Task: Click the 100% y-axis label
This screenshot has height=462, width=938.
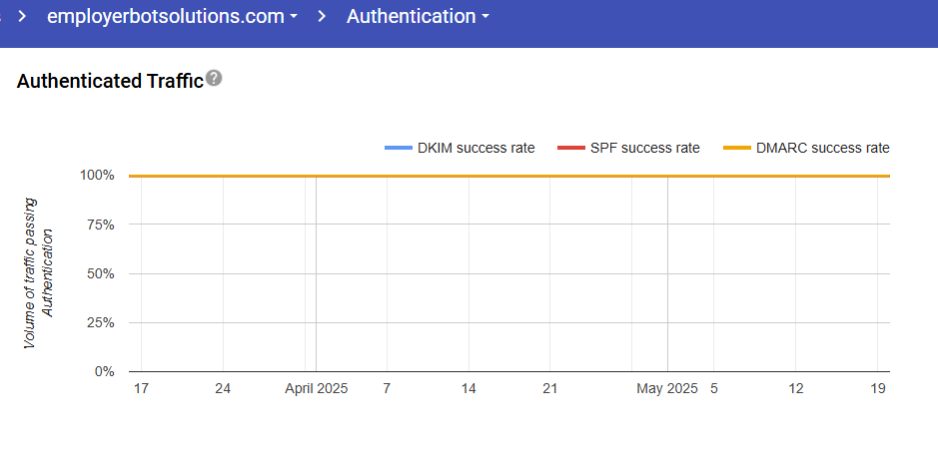Action: pyautogui.click(x=98, y=176)
